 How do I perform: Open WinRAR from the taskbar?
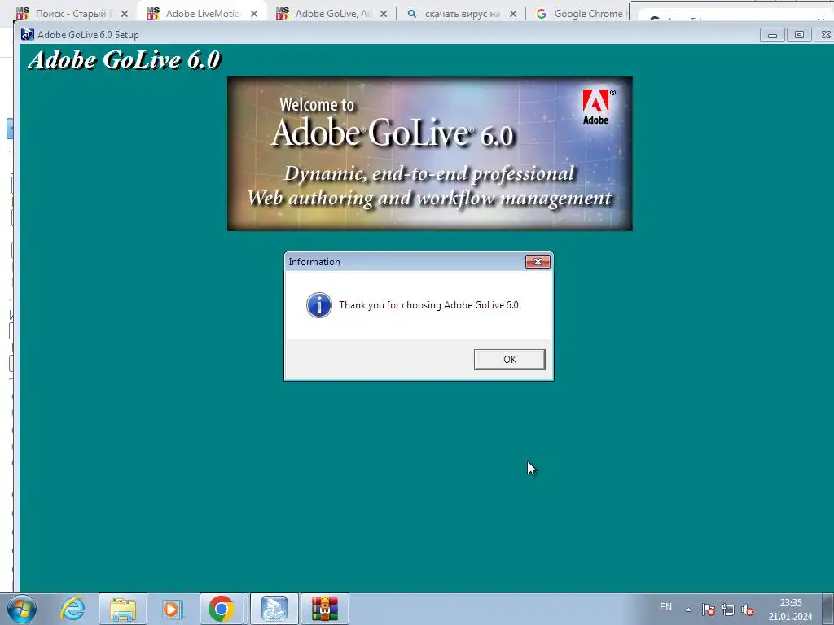tap(325, 609)
